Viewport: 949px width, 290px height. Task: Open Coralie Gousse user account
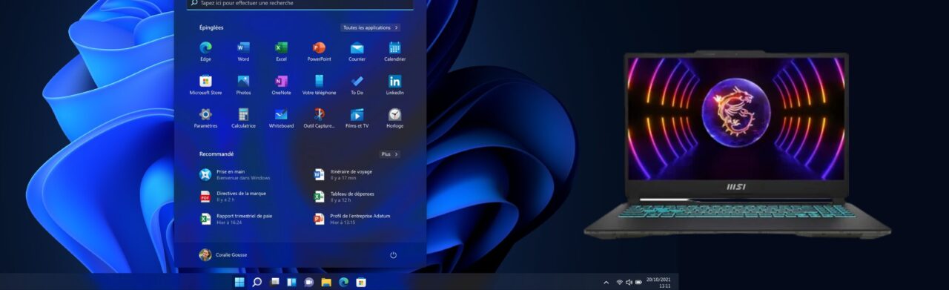pyautogui.click(x=223, y=255)
